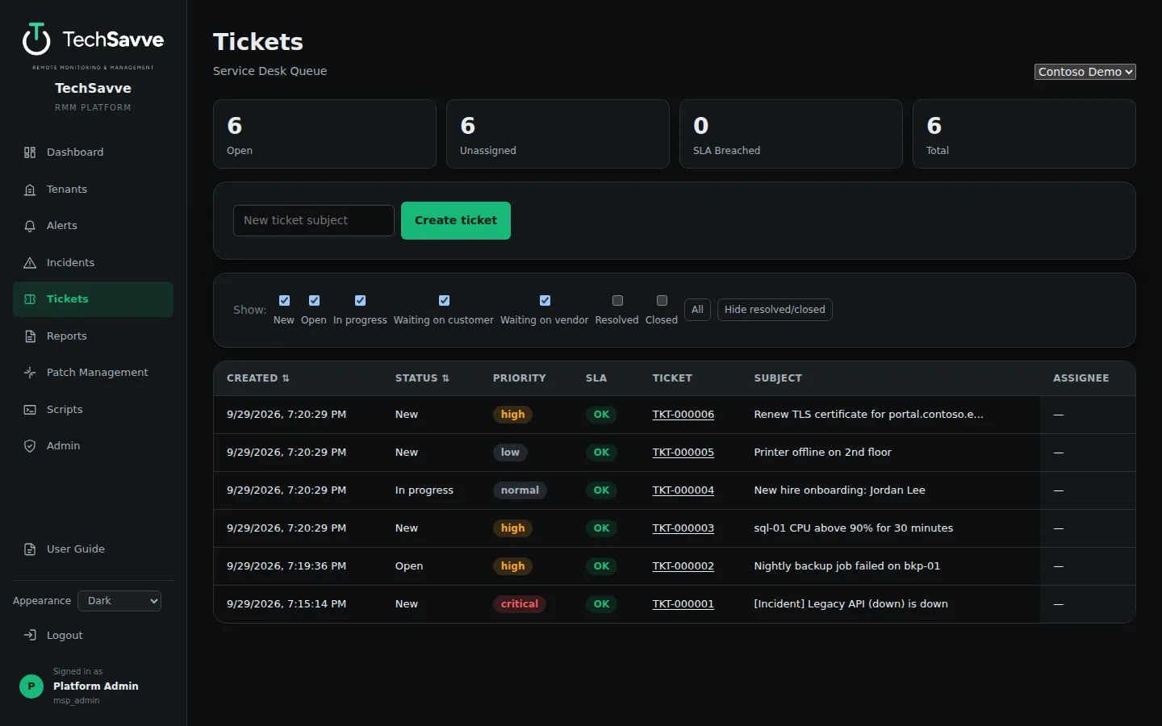
Task: Open Incidents from the sidebar
Action: (93, 263)
